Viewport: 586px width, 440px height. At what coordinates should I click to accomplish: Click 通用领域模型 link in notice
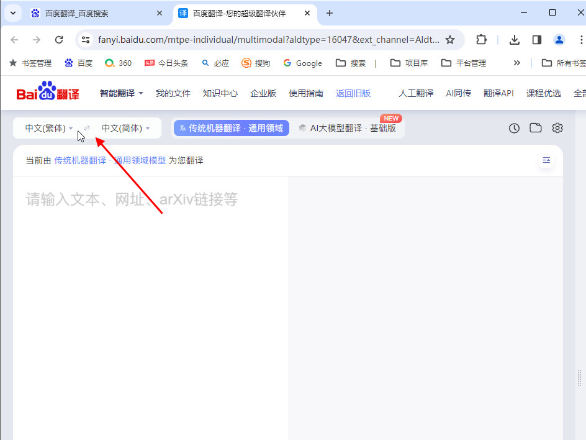pyautogui.click(x=140, y=160)
